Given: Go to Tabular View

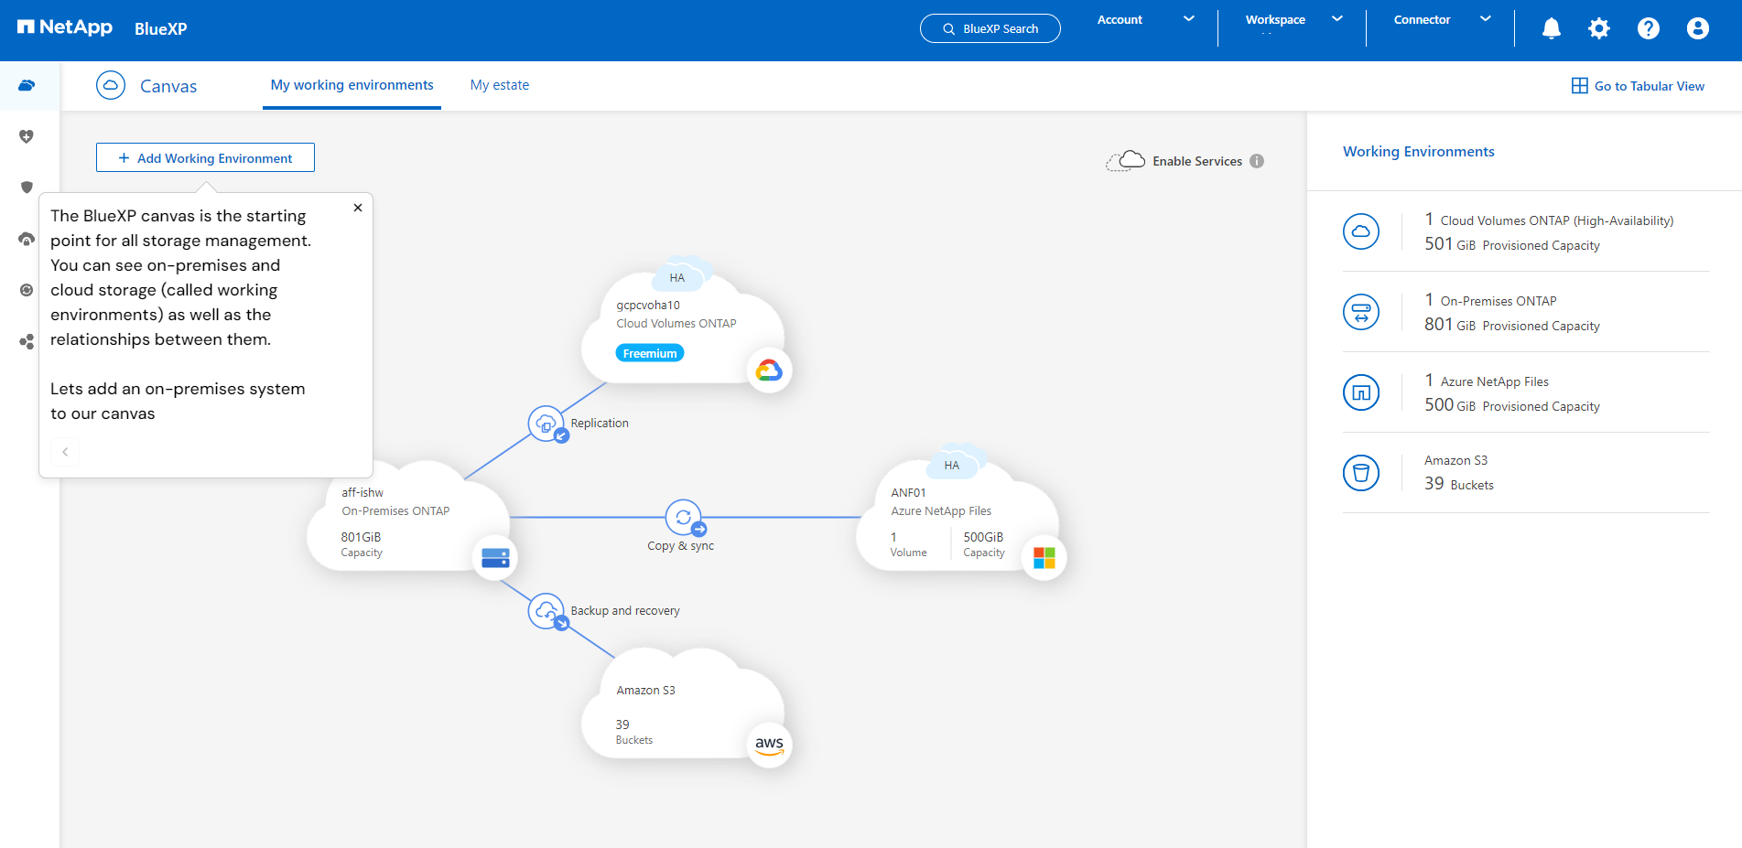Looking at the screenshot, I should click(x=1639, y=86).
